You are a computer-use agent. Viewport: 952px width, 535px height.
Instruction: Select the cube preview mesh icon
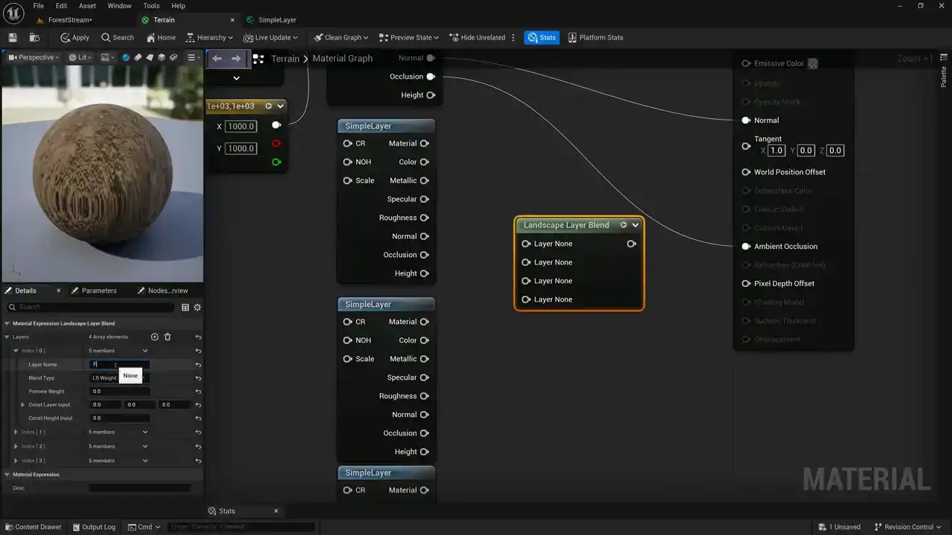coord(161,57)
